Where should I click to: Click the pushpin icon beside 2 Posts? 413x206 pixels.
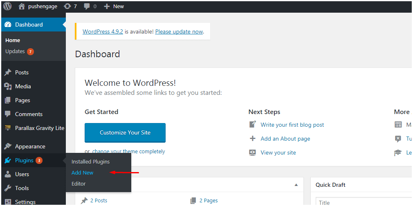tap(84, 201)
